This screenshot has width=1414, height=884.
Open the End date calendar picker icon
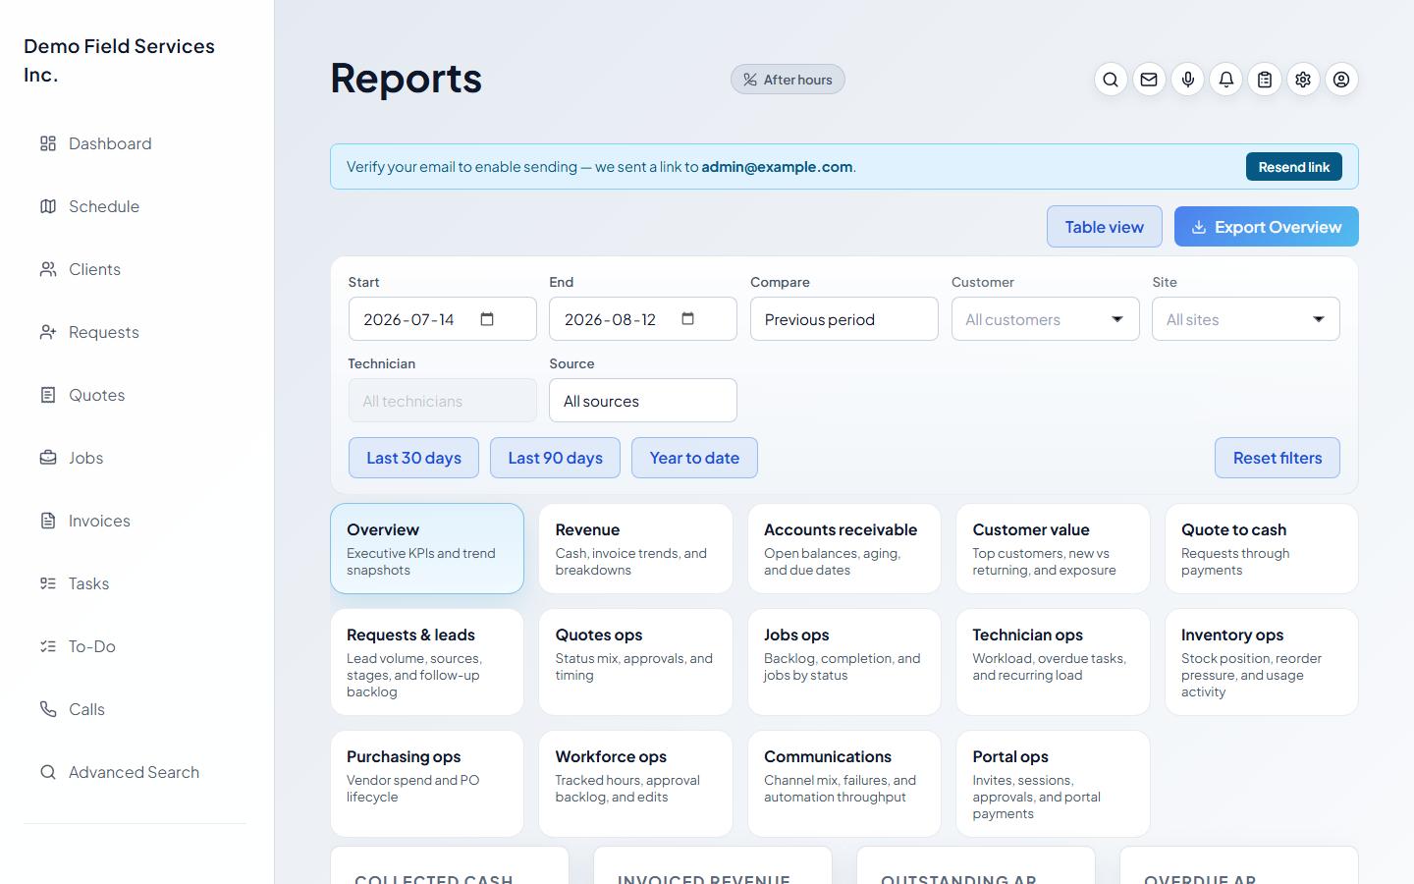pyautogui.click(x=688, y=319)
